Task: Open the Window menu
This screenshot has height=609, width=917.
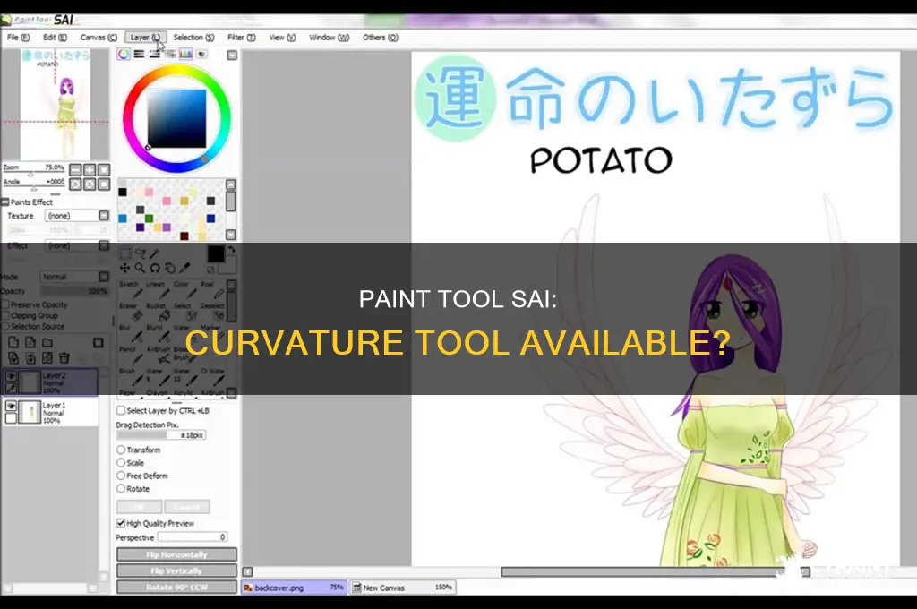Action: coord(330,38)
